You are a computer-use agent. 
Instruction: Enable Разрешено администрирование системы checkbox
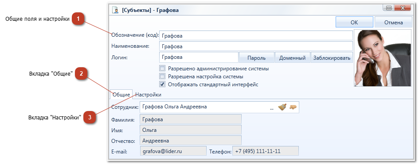pos(162,68)
